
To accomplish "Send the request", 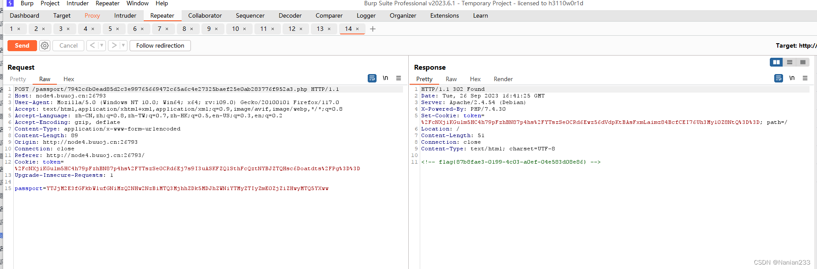I will pos(22,45).
